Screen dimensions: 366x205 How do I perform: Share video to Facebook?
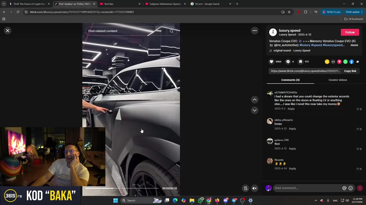pyautogui.click(x=351, y=62)
